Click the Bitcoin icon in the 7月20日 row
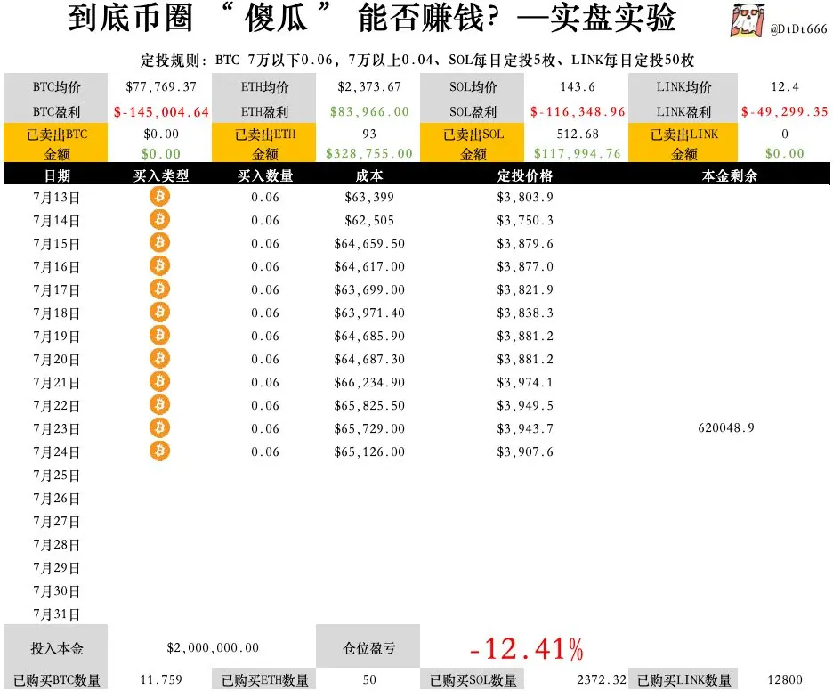Image resolution: width=833 pixels, height=691 pixels. pos(159,359)
